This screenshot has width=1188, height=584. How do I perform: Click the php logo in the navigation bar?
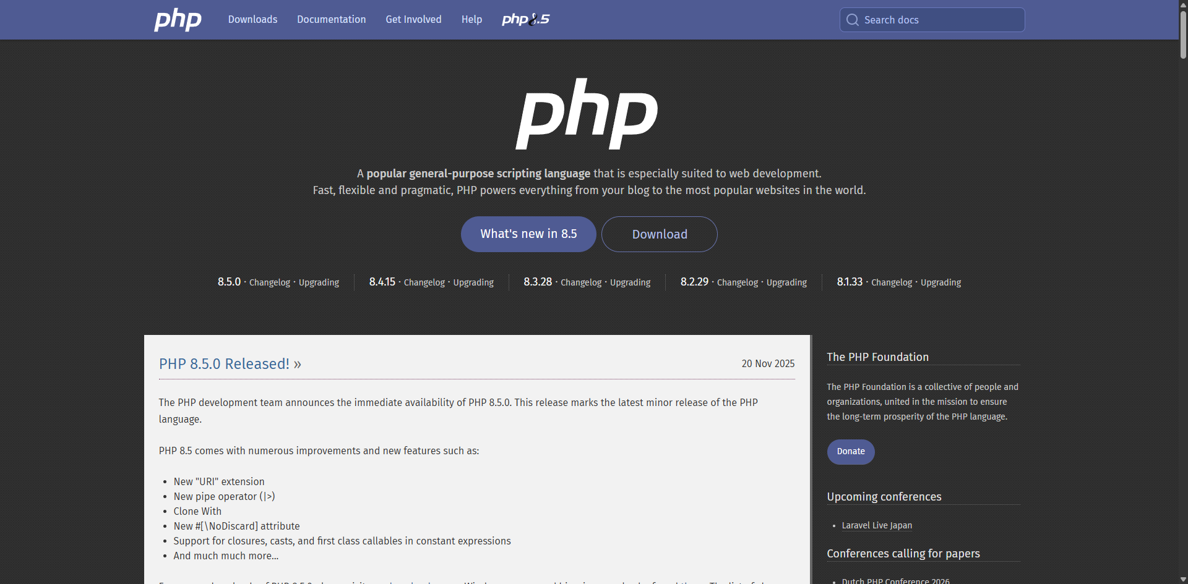coord(178,20)
